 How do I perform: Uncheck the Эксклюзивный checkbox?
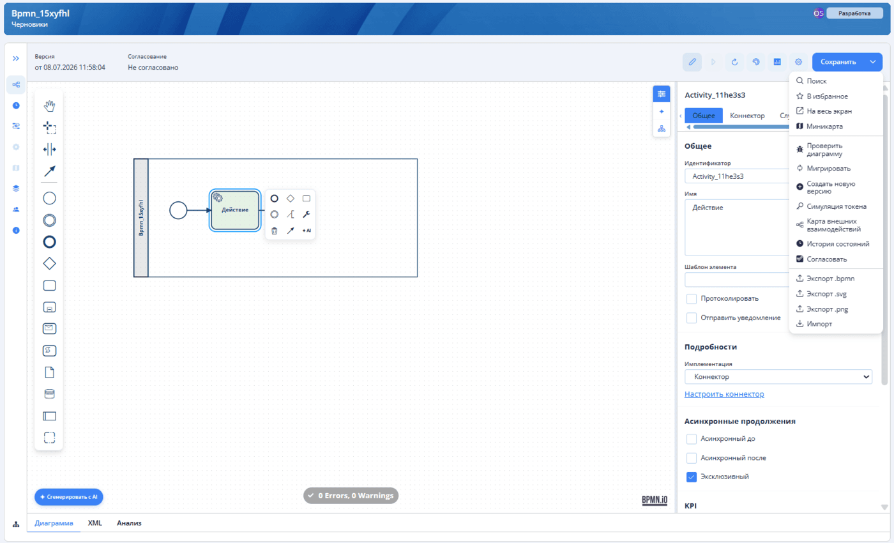(692, 477)
